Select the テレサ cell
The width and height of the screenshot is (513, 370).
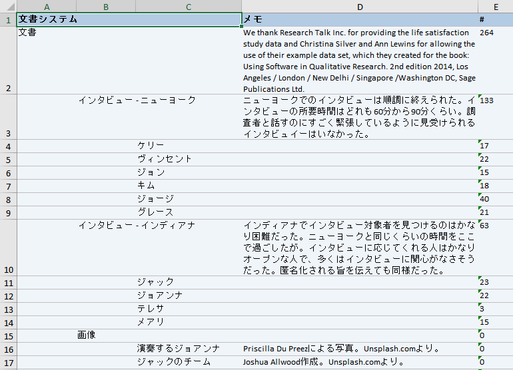point(189,309)
